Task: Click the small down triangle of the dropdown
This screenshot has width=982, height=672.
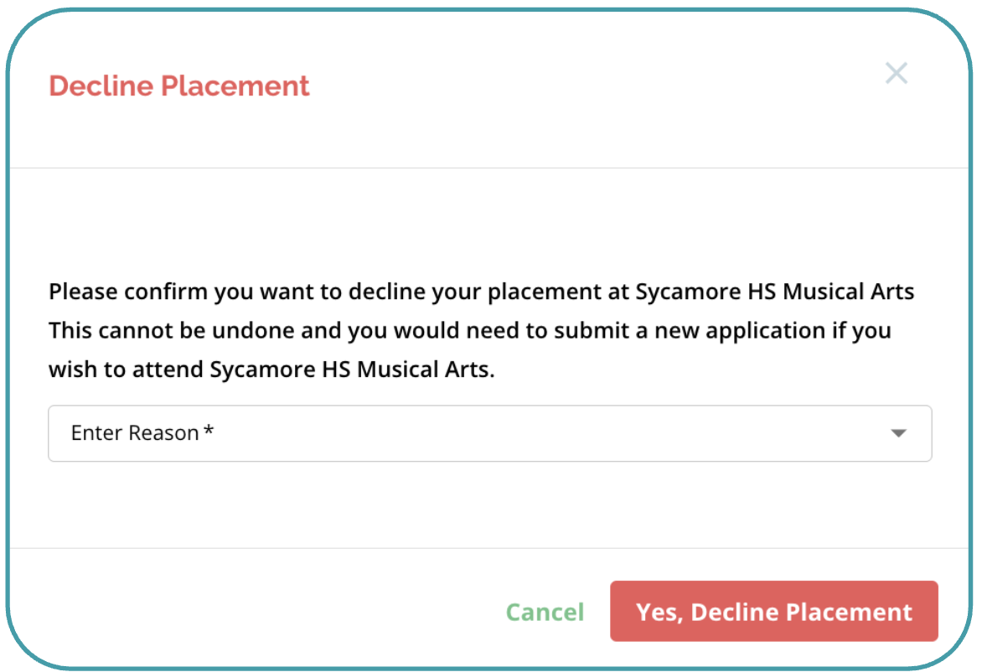Action: (x=898, y=433)
